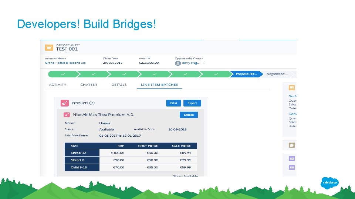Click the €35.00 cost price cell
Screen dimensions: 355x199
(152, 167)
